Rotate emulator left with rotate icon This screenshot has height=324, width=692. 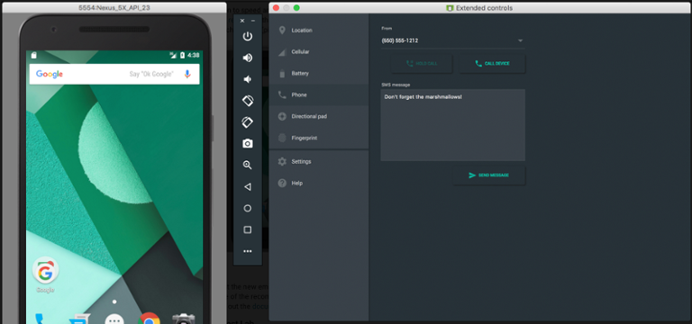click(248, 101)
